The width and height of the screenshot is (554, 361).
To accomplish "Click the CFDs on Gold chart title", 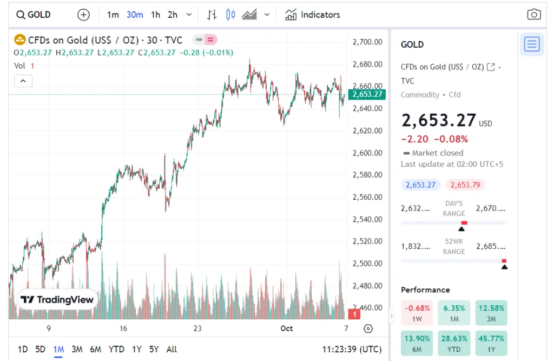I will coord(105,40).
